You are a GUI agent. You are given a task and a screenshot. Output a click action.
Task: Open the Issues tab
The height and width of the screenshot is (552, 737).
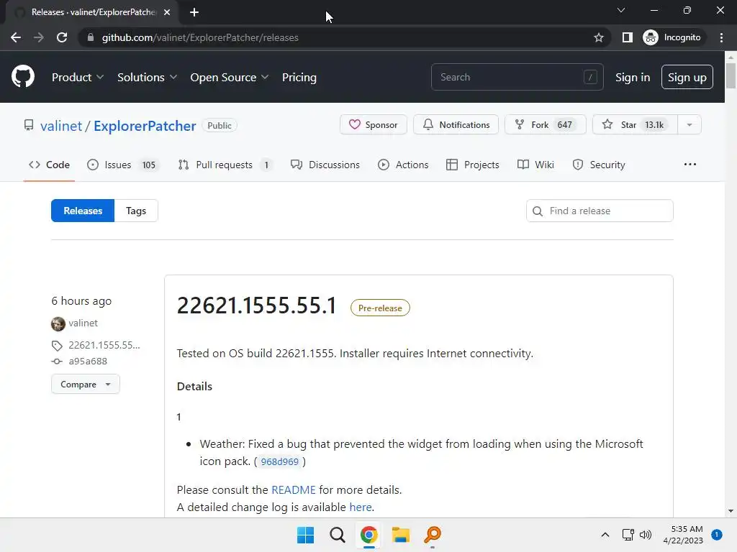pyautogui.click(x=123, y=165)
